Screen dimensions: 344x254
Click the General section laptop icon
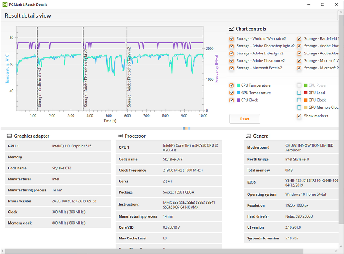[248, 136]
